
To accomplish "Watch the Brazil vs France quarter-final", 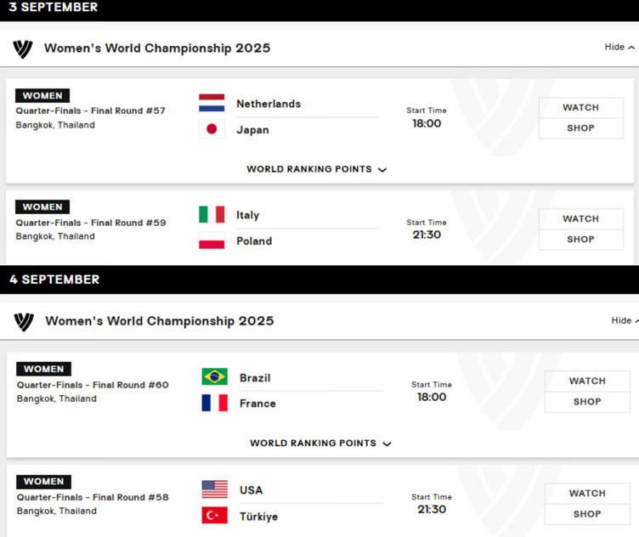I will [x=586, y=382].
